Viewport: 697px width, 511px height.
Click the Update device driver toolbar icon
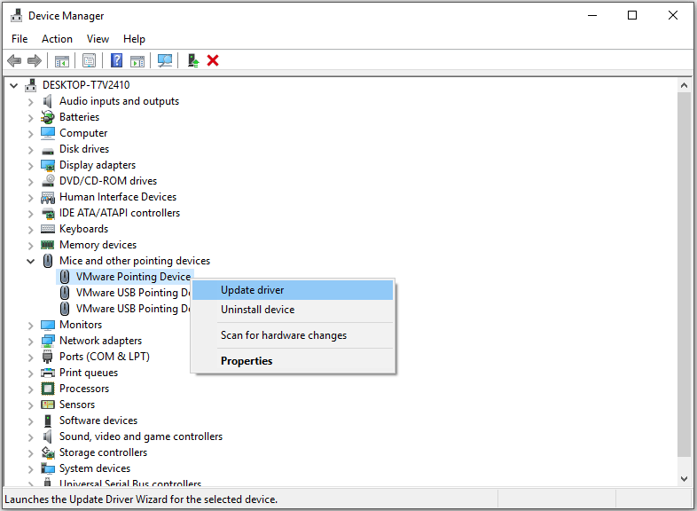pos(192,60)
